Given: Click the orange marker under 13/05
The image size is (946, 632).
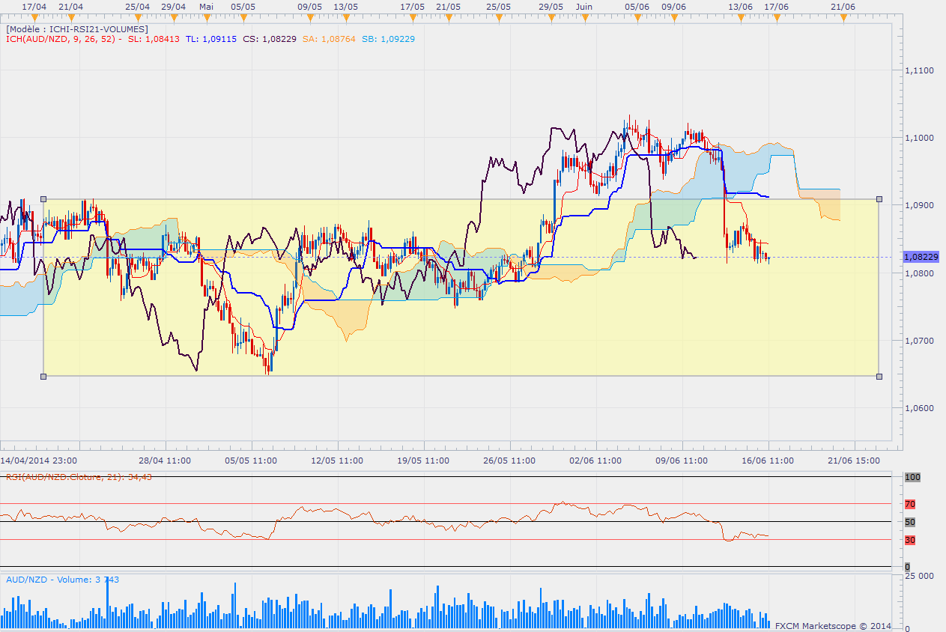Looking at the screenshot, I should tap(345, 16).
